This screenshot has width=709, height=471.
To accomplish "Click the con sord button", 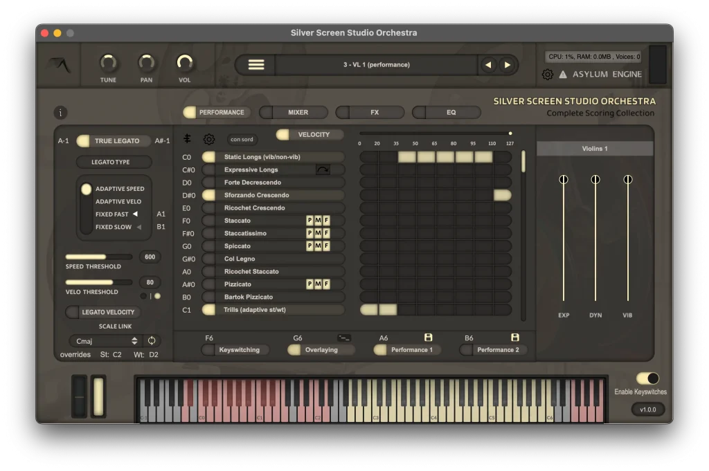I will point(242,140).
